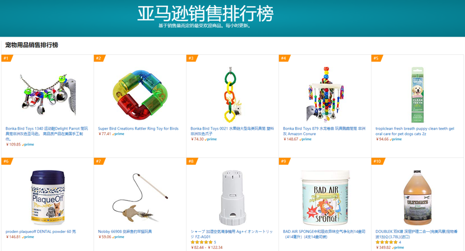Viewport: 465px width, 251px height.
Task: Click the ¥82.44 - ¥122.34 price range
Action: [x=206, y=247]
